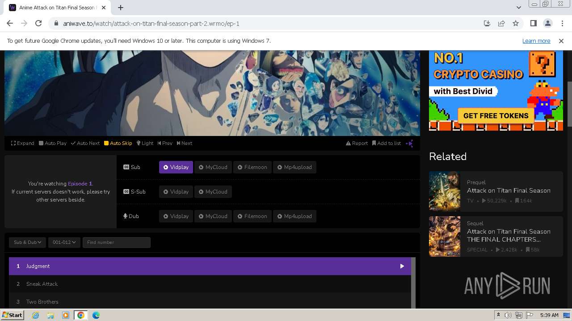Report this episode
This screenshot has width=572, height=321.
click(357, 143)
